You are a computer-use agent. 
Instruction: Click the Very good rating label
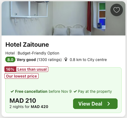[x=26, y=60]
